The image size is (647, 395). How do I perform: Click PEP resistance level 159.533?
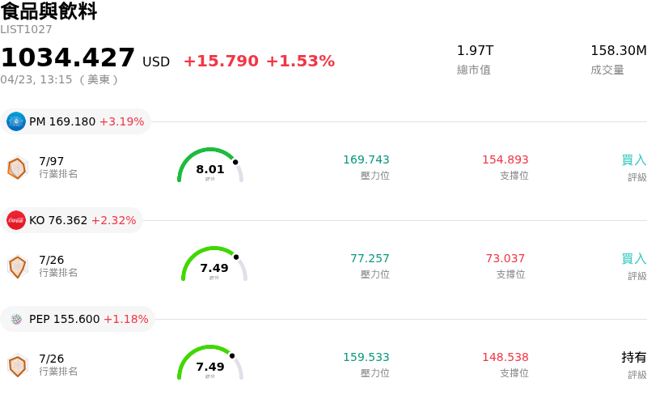[x=366, y=357]
